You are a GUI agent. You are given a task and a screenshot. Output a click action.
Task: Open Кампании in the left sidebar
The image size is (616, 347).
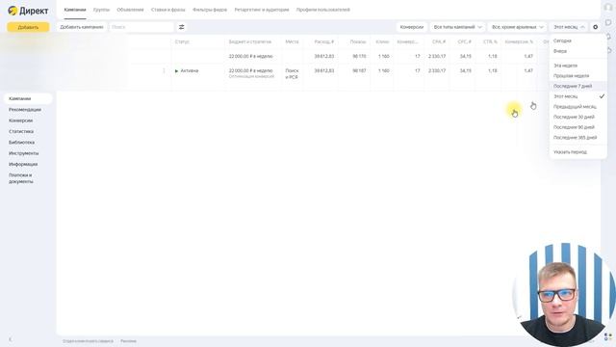(28, 98)
